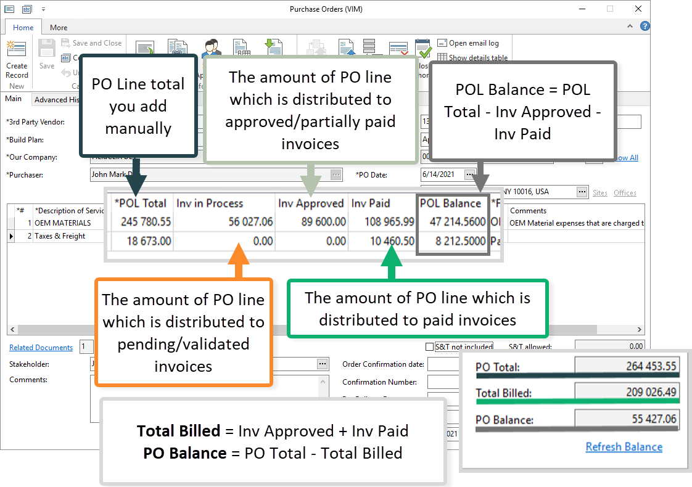This screenshot has width=692, height=487.
Task: Select the Taxes & Freight row description
Action: (x=60, y=236)
